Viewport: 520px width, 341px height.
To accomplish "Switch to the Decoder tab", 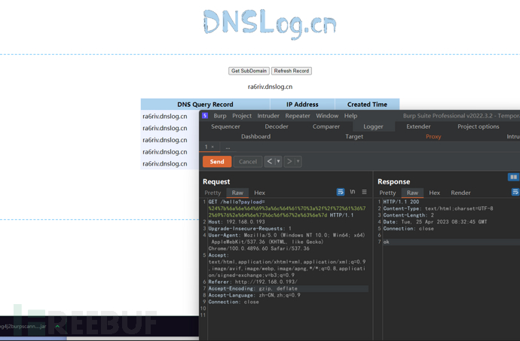I will click(x=277, y=126).
